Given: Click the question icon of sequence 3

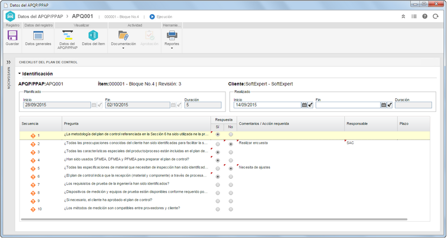Looking at the screenshot, I should click(33, 152).
